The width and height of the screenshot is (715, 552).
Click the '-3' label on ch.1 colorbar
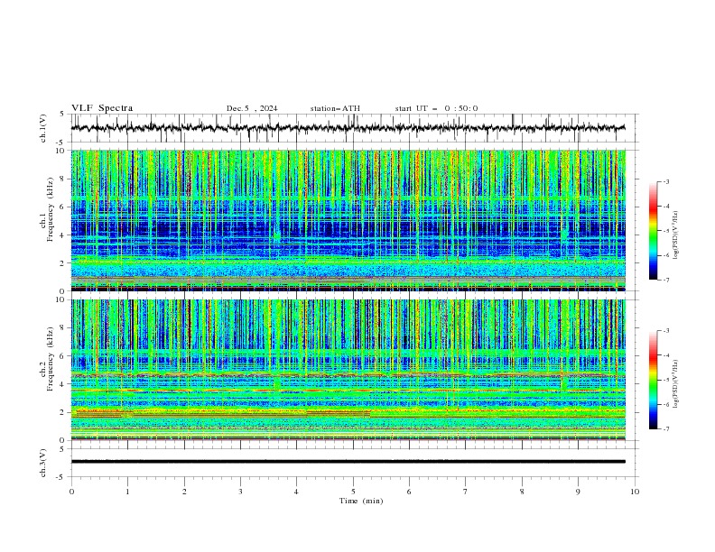click(x=666, y=181)
